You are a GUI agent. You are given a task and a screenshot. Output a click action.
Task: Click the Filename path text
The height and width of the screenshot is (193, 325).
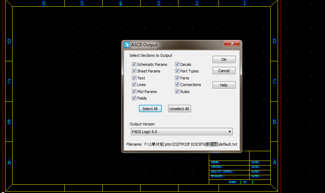click(191, 144)
